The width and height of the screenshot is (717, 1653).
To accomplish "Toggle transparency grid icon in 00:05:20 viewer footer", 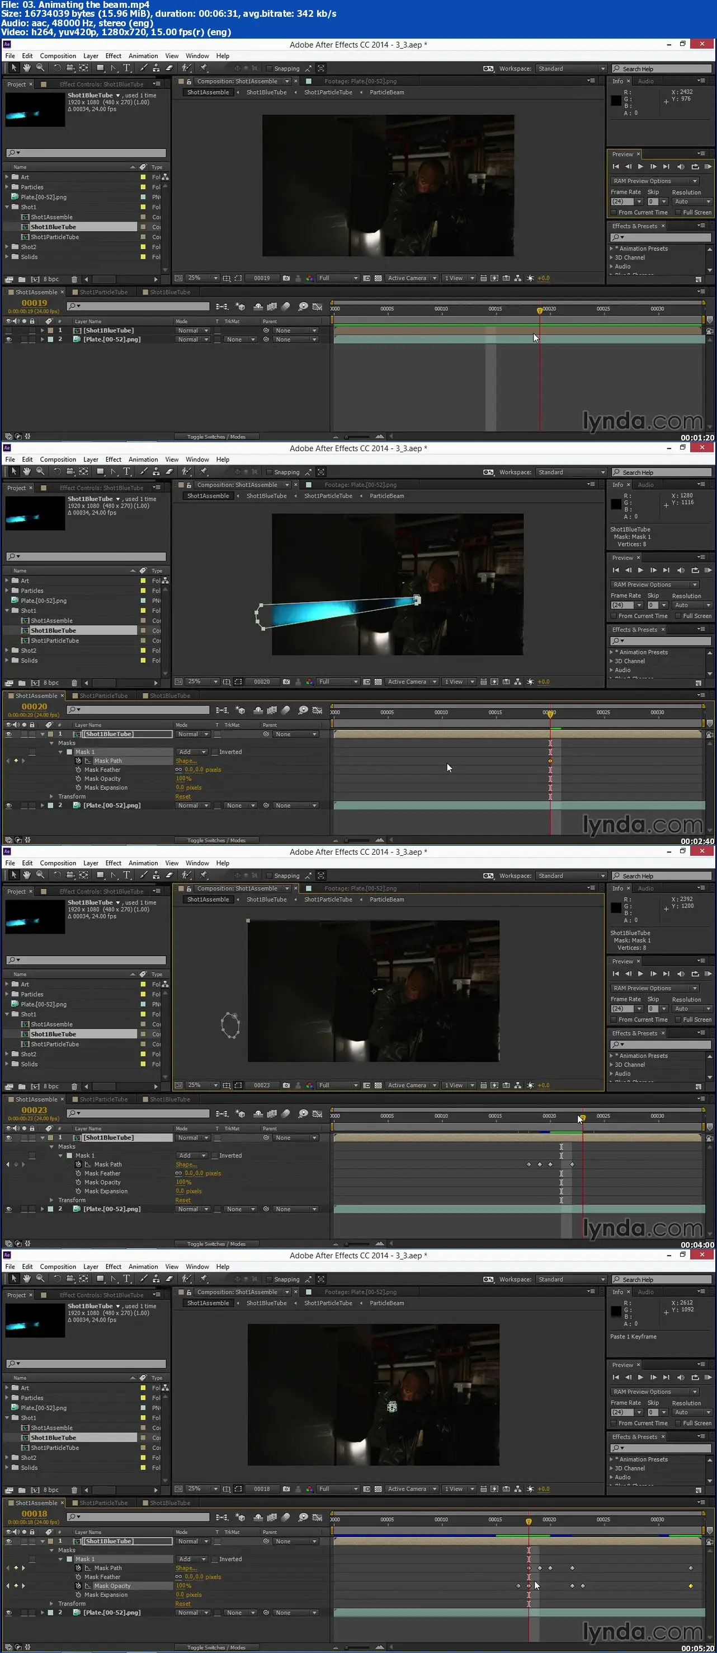I will [x=378, y=1490].
